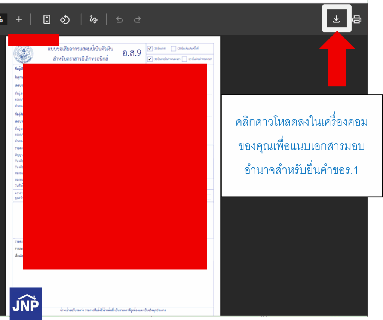Toggle the checked (1) ยื่นภายในกำหนดเวลา checkbox
This screenshot has height=320, width=383.
[150, 59]
